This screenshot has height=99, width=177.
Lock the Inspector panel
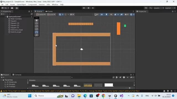point(173,11)
